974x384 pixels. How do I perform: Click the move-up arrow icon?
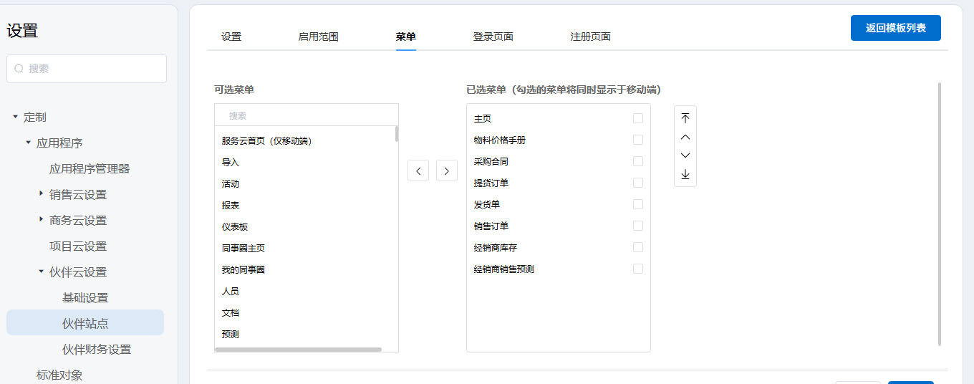coord(685,137)
